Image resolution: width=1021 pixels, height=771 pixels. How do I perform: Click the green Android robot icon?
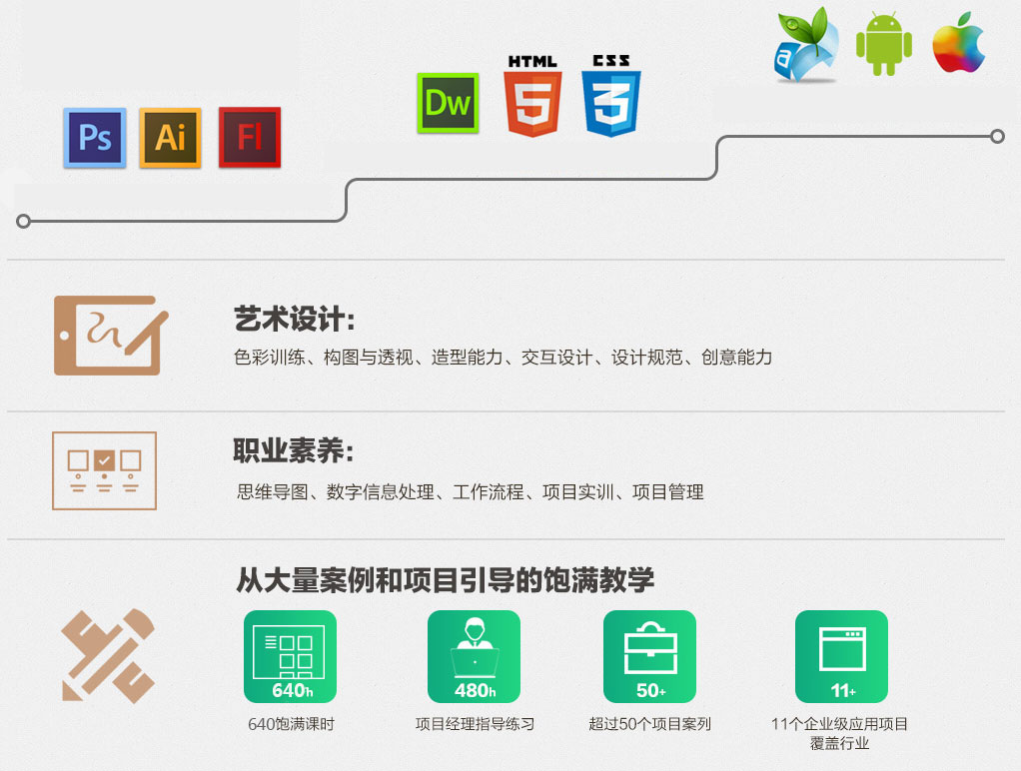tap(884, 48)
